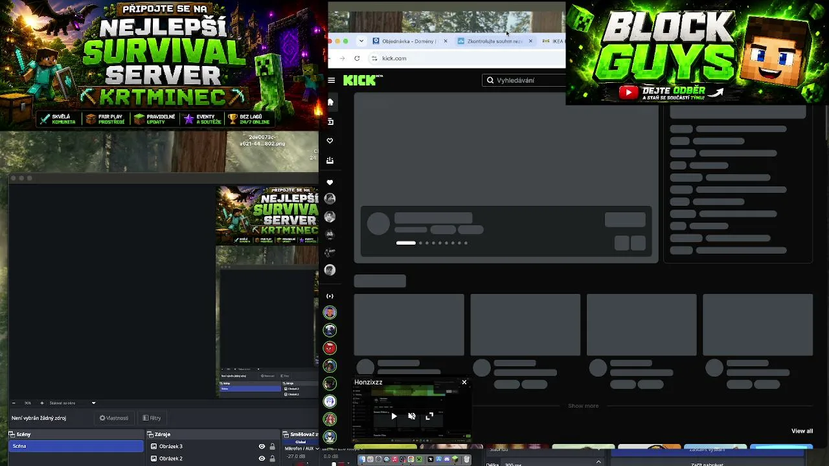Open Finder from the Dock
Screen dimensions: 829x466
[362, 460]
